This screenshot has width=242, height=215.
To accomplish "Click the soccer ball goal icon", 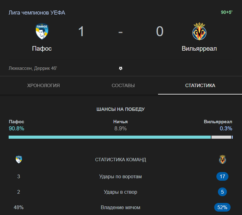I will 121,68.
